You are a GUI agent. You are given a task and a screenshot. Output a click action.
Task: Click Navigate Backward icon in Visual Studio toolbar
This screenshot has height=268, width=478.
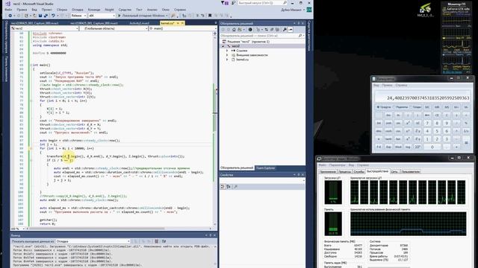pyautogui.click(x=10, y=16)
